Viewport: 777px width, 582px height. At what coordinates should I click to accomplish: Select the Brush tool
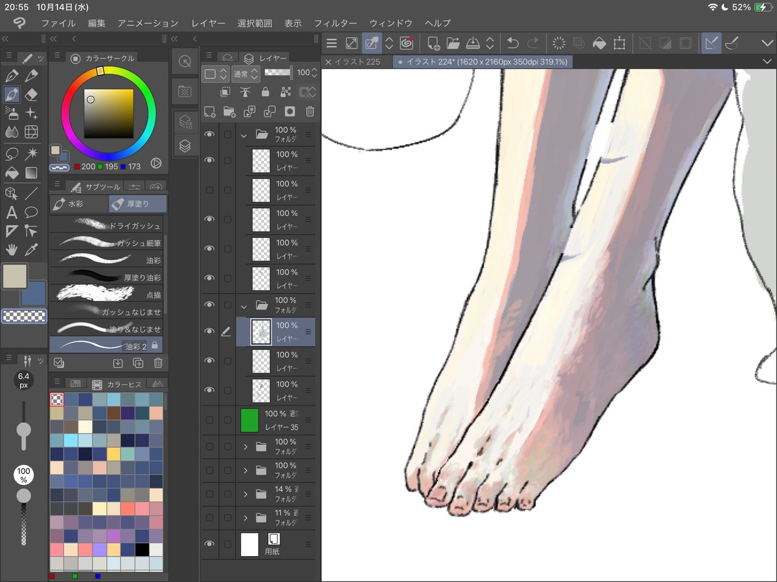[11, 95]
